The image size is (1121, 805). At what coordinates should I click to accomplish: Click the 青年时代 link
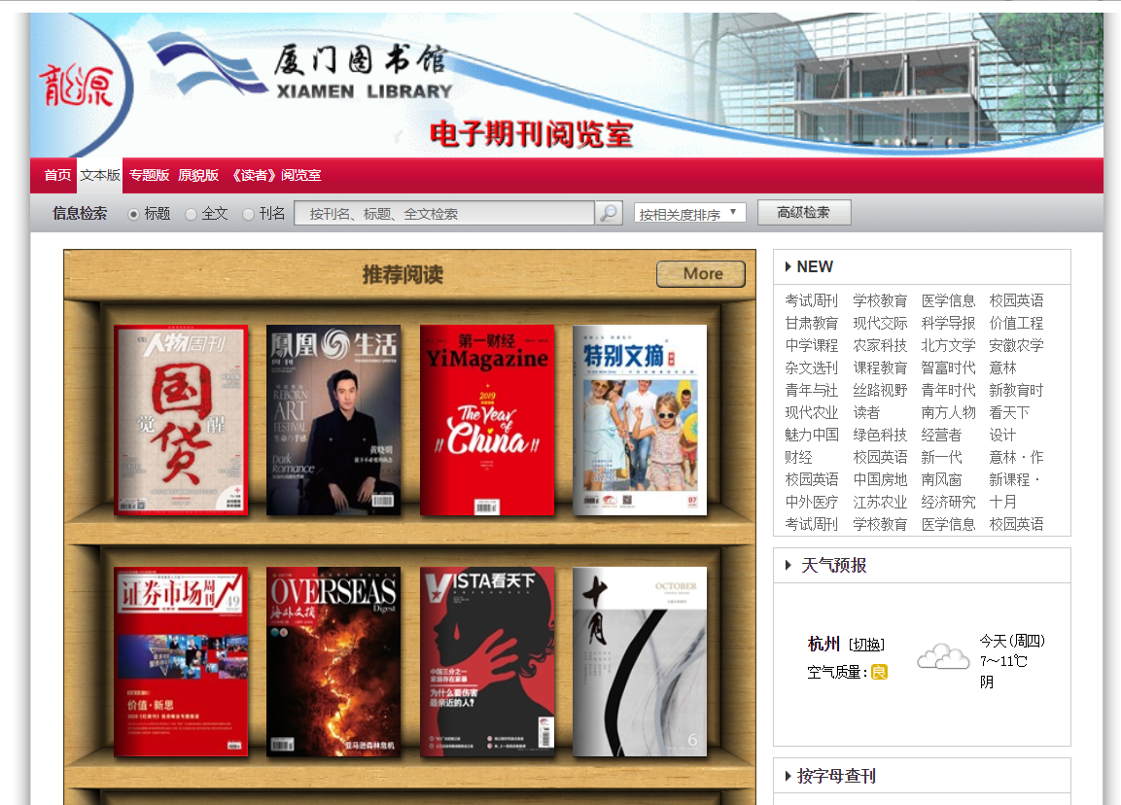[948, 390]
